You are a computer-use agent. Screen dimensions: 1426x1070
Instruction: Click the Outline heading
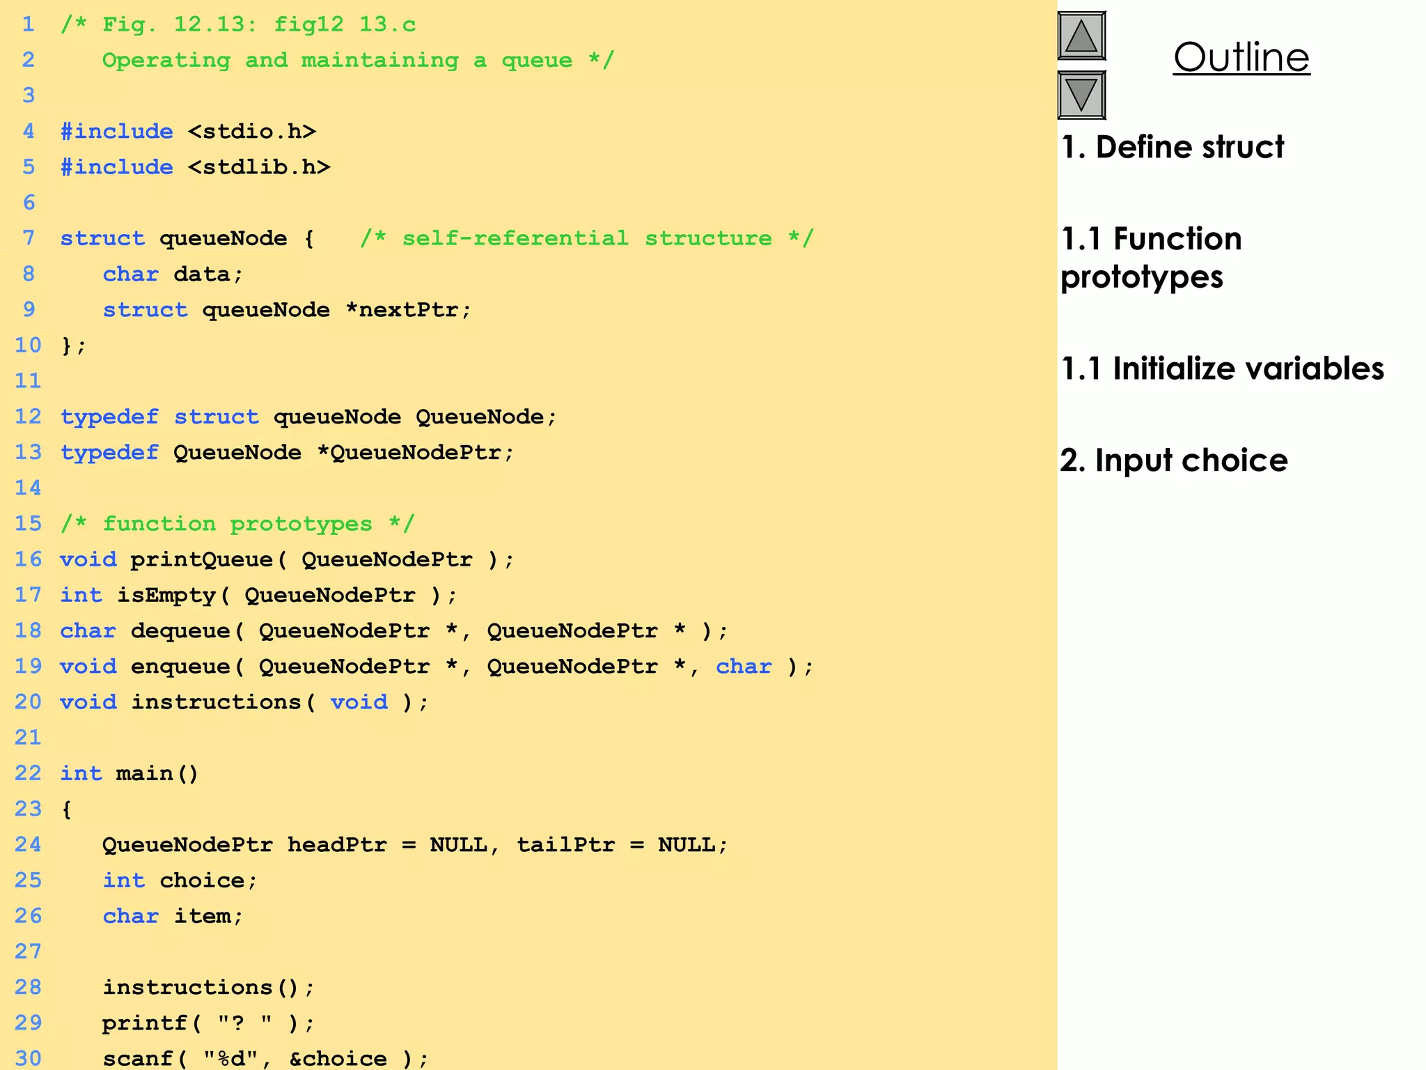click(1241, 57)
